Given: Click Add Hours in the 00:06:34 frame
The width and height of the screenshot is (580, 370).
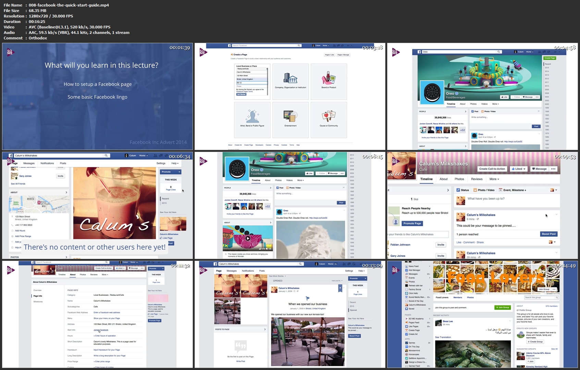Looking at the screenshot, I should [x=20, y=231].
